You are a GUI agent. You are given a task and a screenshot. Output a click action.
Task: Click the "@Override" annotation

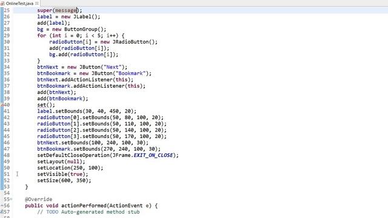39,199
